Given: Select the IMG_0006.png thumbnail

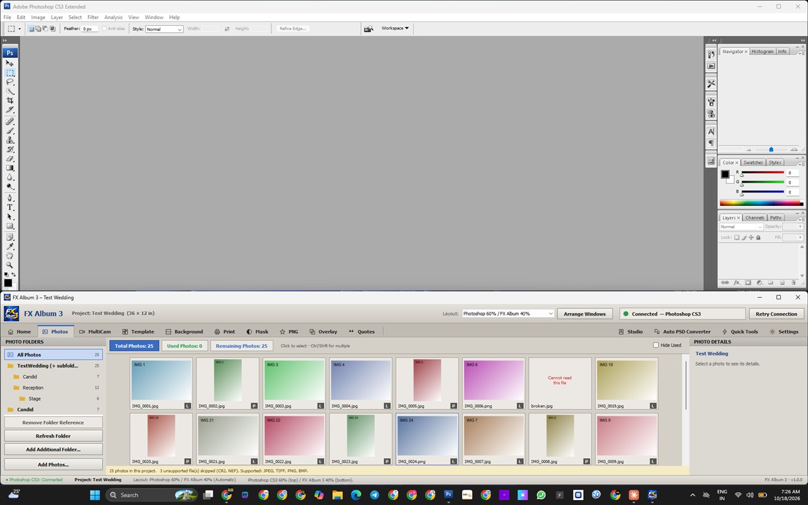Looking at the screenshot, I should [x=494, y=384].
